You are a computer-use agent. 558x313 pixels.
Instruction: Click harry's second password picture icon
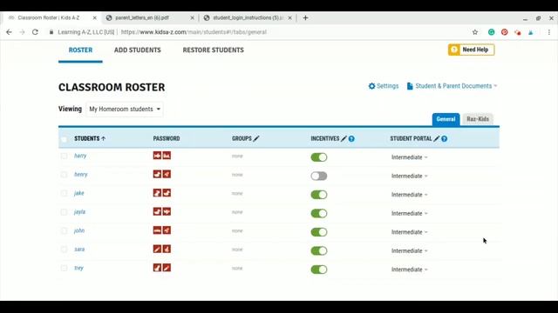click(x=167, y=156)
